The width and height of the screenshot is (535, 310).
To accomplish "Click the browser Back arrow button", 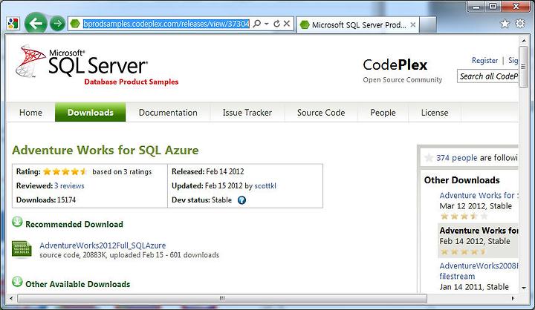I will [36, 23].
